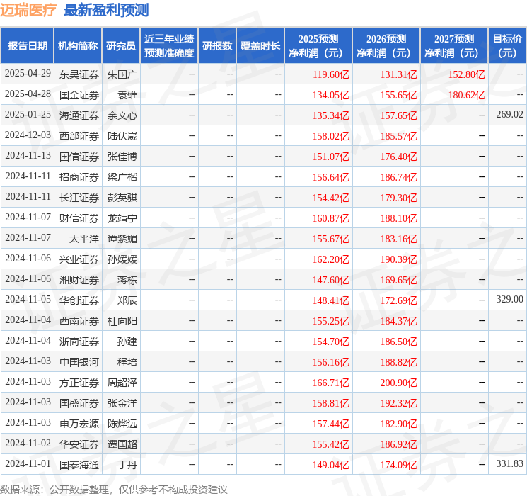Click analyst 彭英骐
The width and height of the screenshot is (527, 496).
click(122, 198)
